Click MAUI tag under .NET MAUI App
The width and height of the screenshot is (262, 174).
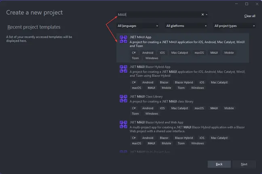(214, 53)
